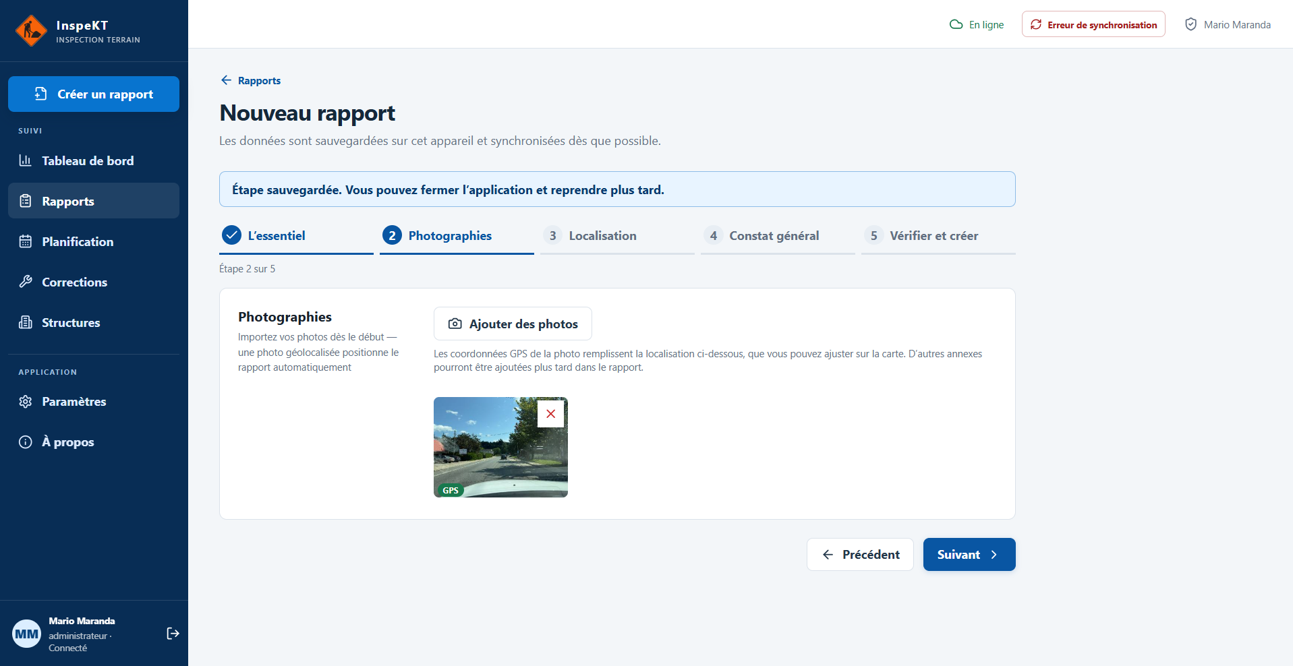Click the MM user avatar
The height and width of the screenshot is (666, 1293).
tap(27, 634)
